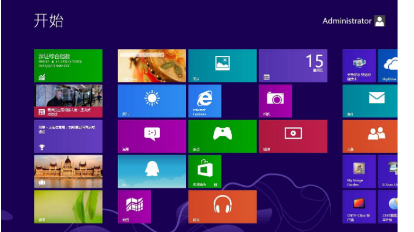
Task: Open the Maps tile
Action: [134, 207]
